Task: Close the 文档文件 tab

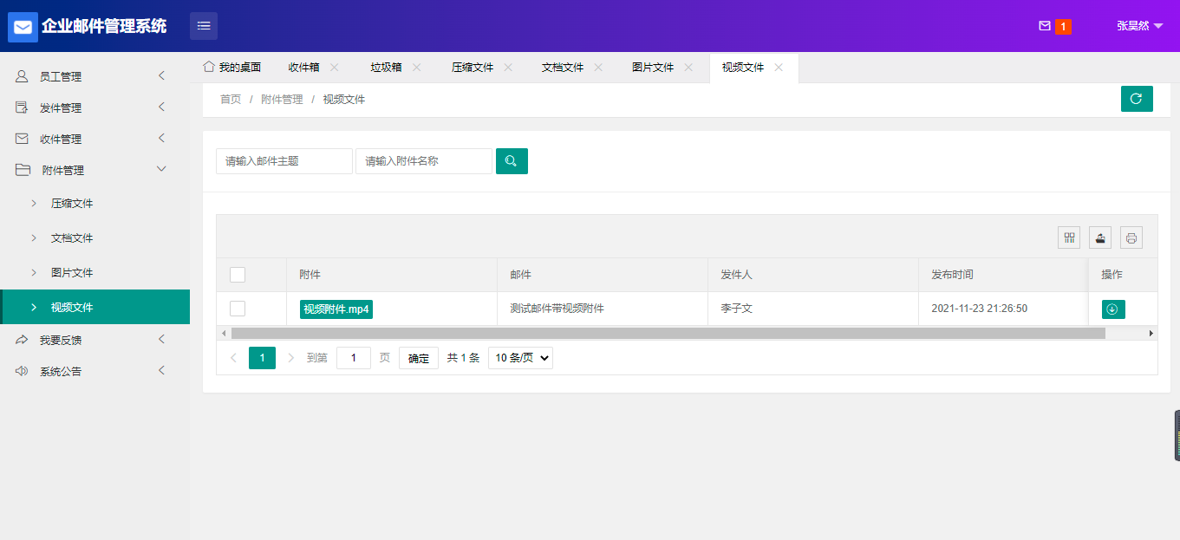Action: click(x=598, y=67)
